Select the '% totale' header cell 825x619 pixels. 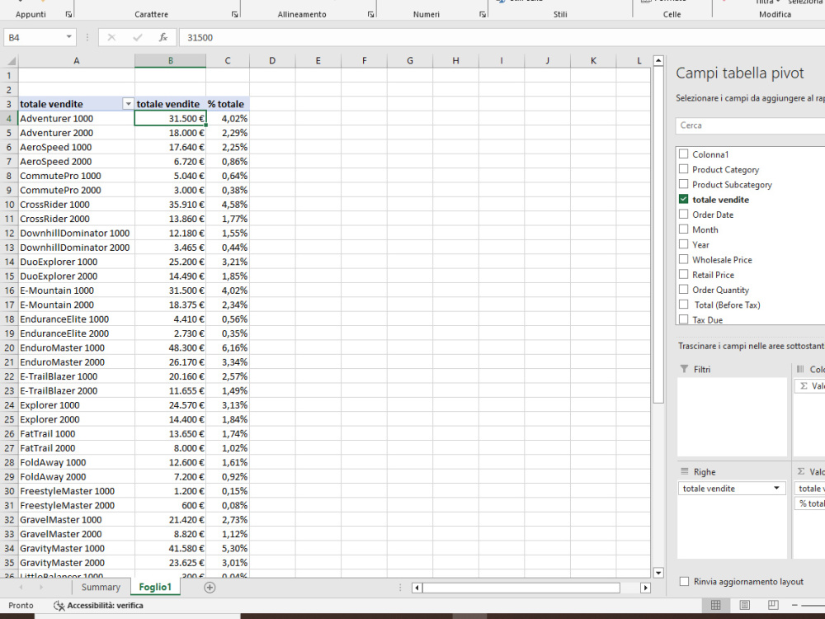pos(228,104)
